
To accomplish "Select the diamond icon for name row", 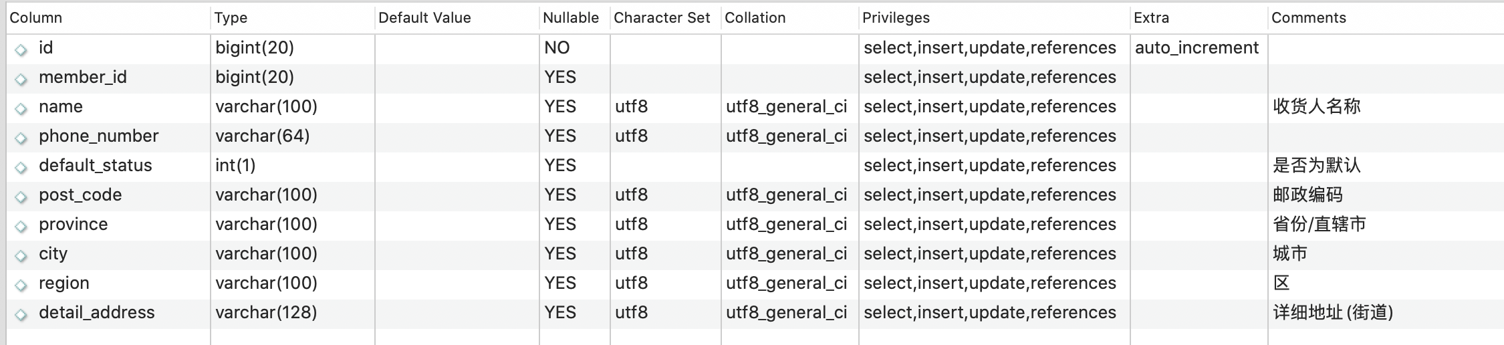I will point(21,108).
